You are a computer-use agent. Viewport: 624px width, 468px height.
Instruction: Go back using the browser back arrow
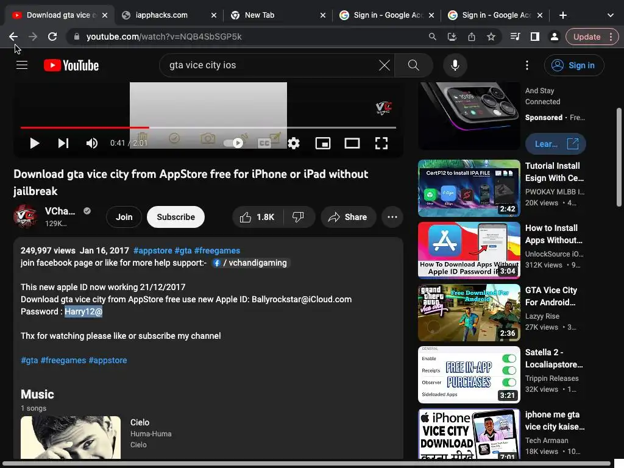[x=13, y=37]
